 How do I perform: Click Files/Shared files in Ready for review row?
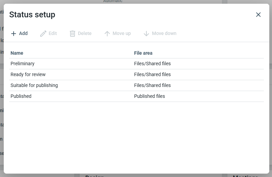tap(153, 74)
